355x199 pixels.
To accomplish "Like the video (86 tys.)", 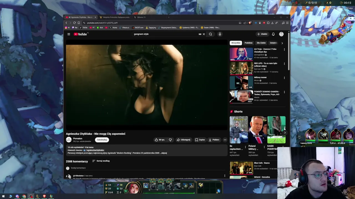I will coord(160,140).
